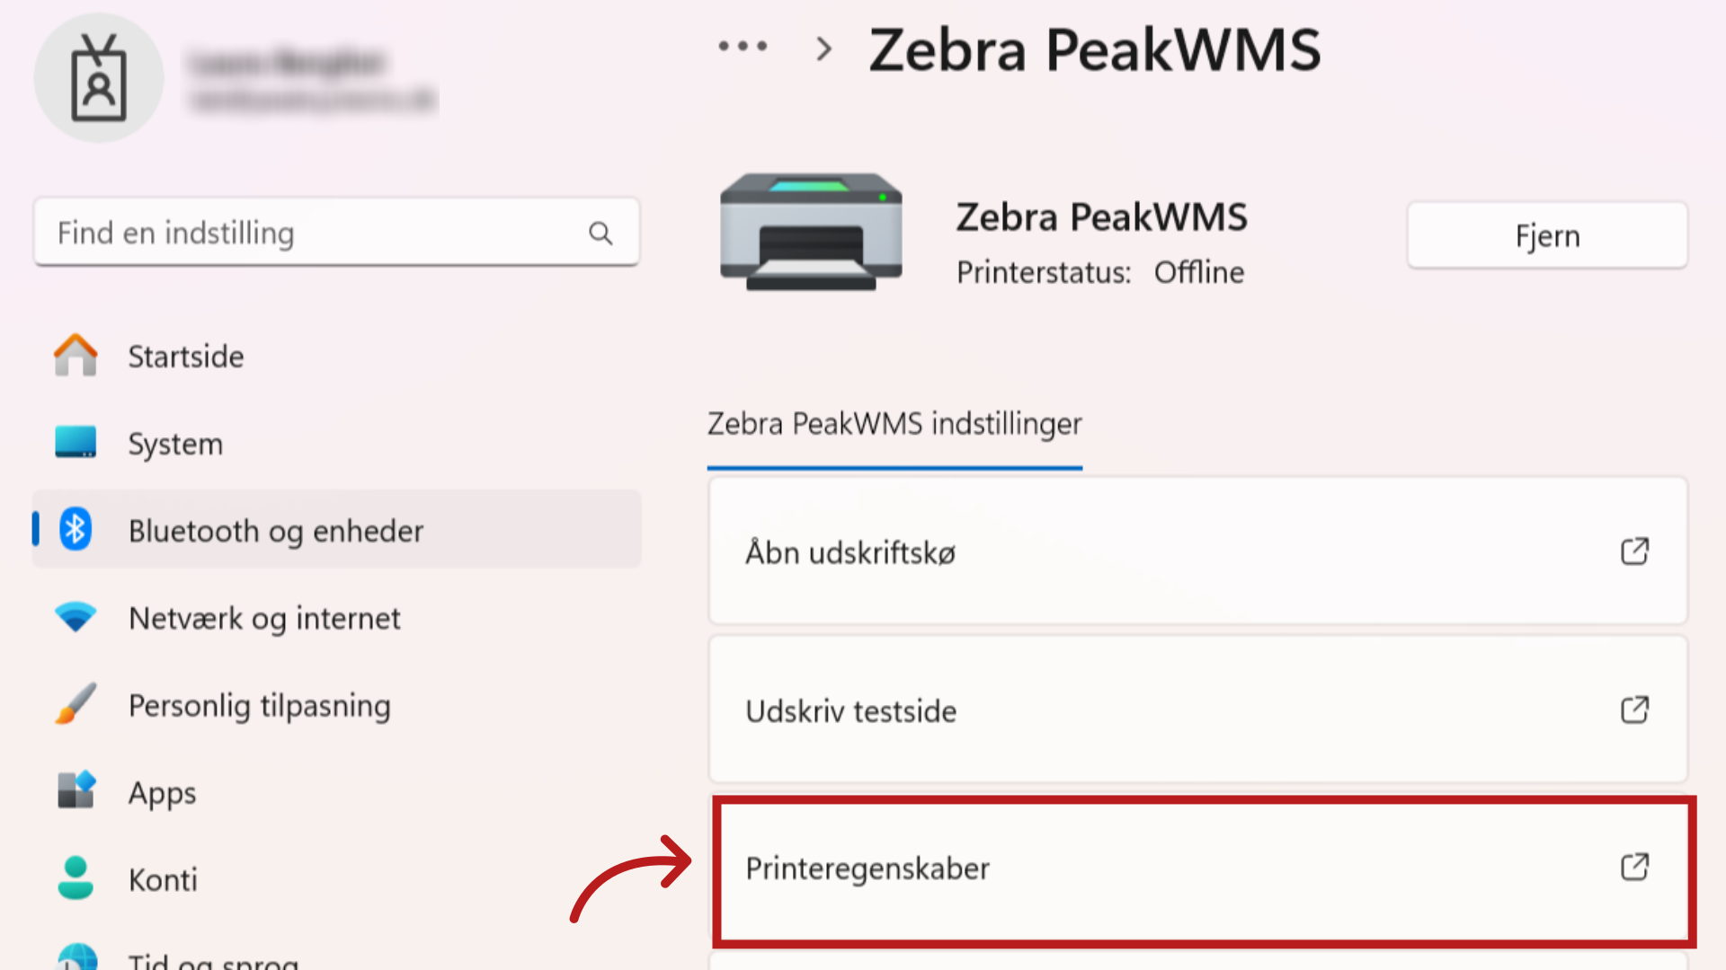Viewport: 1726px width, 970px height.
Task: Open external link icon for Åbn udskriftskø
Action: (1634, 551)
